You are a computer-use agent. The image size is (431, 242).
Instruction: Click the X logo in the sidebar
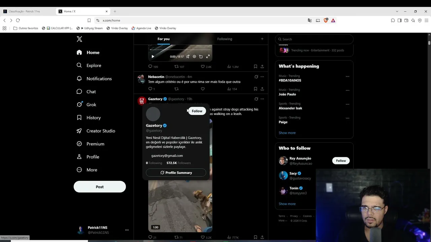coord(79,39)
